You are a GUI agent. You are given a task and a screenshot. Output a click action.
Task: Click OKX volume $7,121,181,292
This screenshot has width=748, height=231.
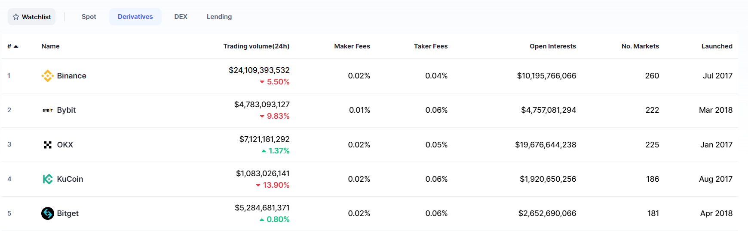click(x=264, y=139)
